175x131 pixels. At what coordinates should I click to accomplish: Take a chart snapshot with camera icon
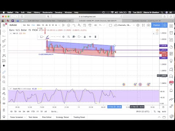click(148, 25)
